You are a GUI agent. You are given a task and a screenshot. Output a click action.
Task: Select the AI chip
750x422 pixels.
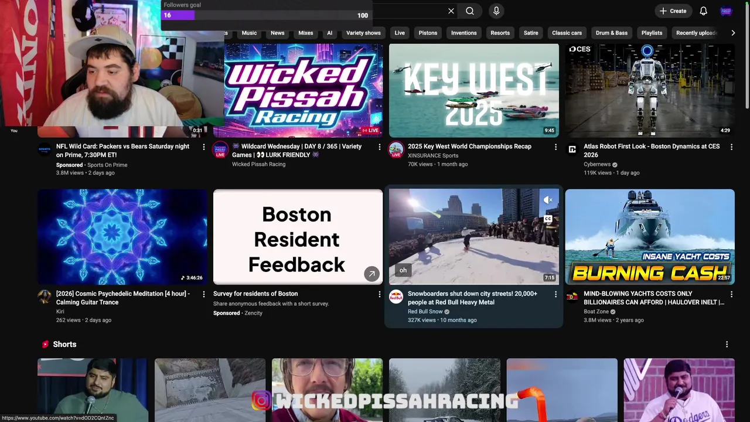330,33
